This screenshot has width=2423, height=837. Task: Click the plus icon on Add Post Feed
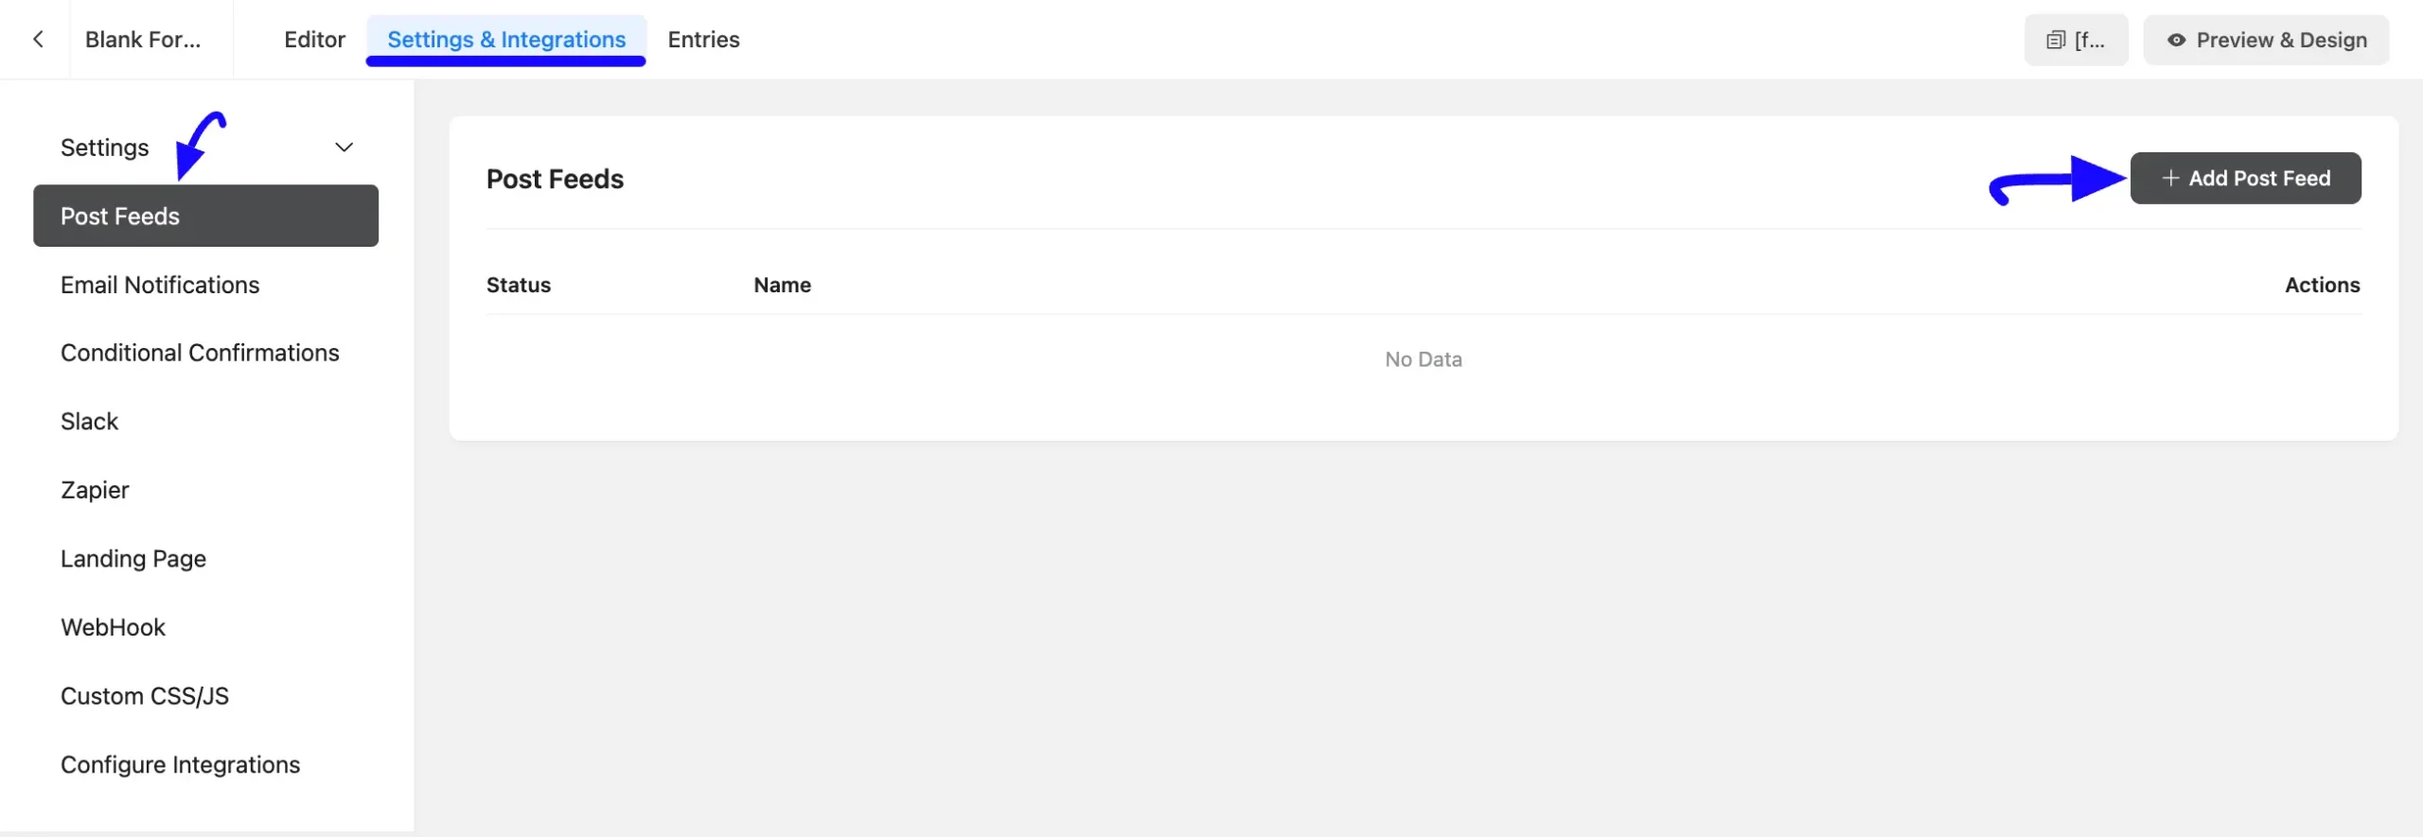click(2170, 178)
